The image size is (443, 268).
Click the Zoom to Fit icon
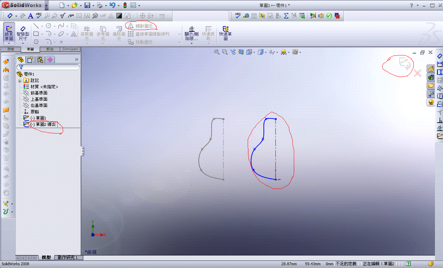click(217, 52)
